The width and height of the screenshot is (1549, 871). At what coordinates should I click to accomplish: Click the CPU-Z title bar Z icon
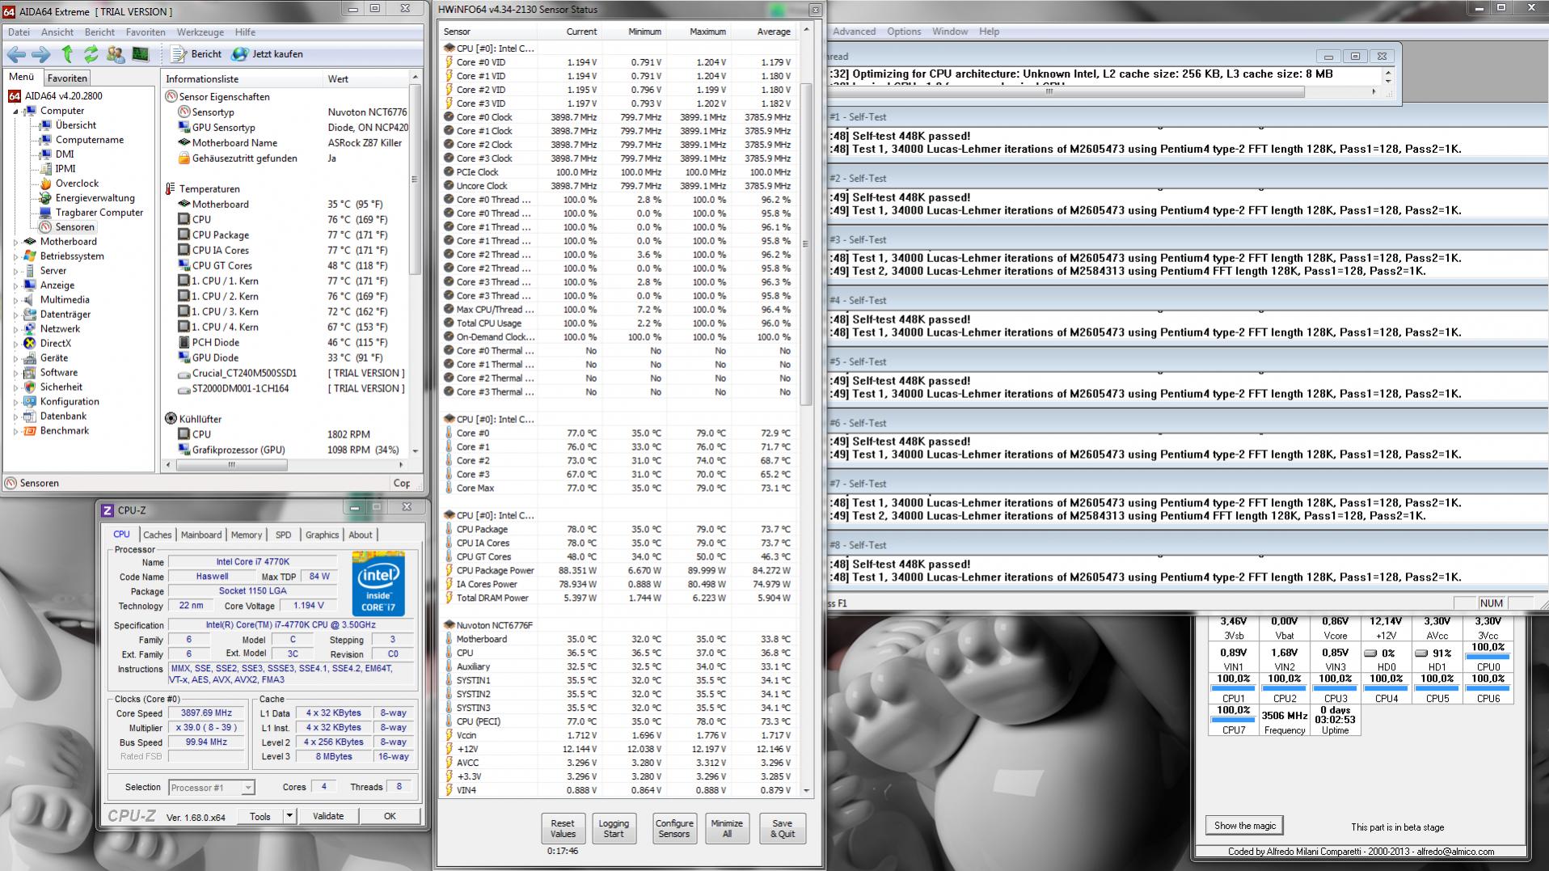tap(107, 510)
